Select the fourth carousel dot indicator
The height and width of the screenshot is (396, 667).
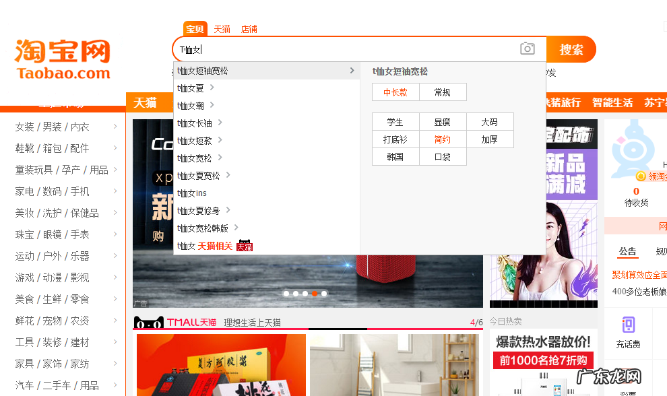click(x=314, y=293)
